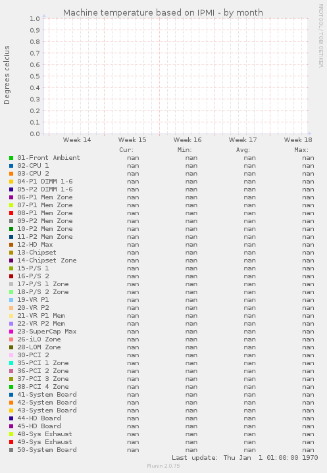Select the '16-P/S 2' legend entry
327x473 pixels.
pyautogui.click(x=33, y=276)
